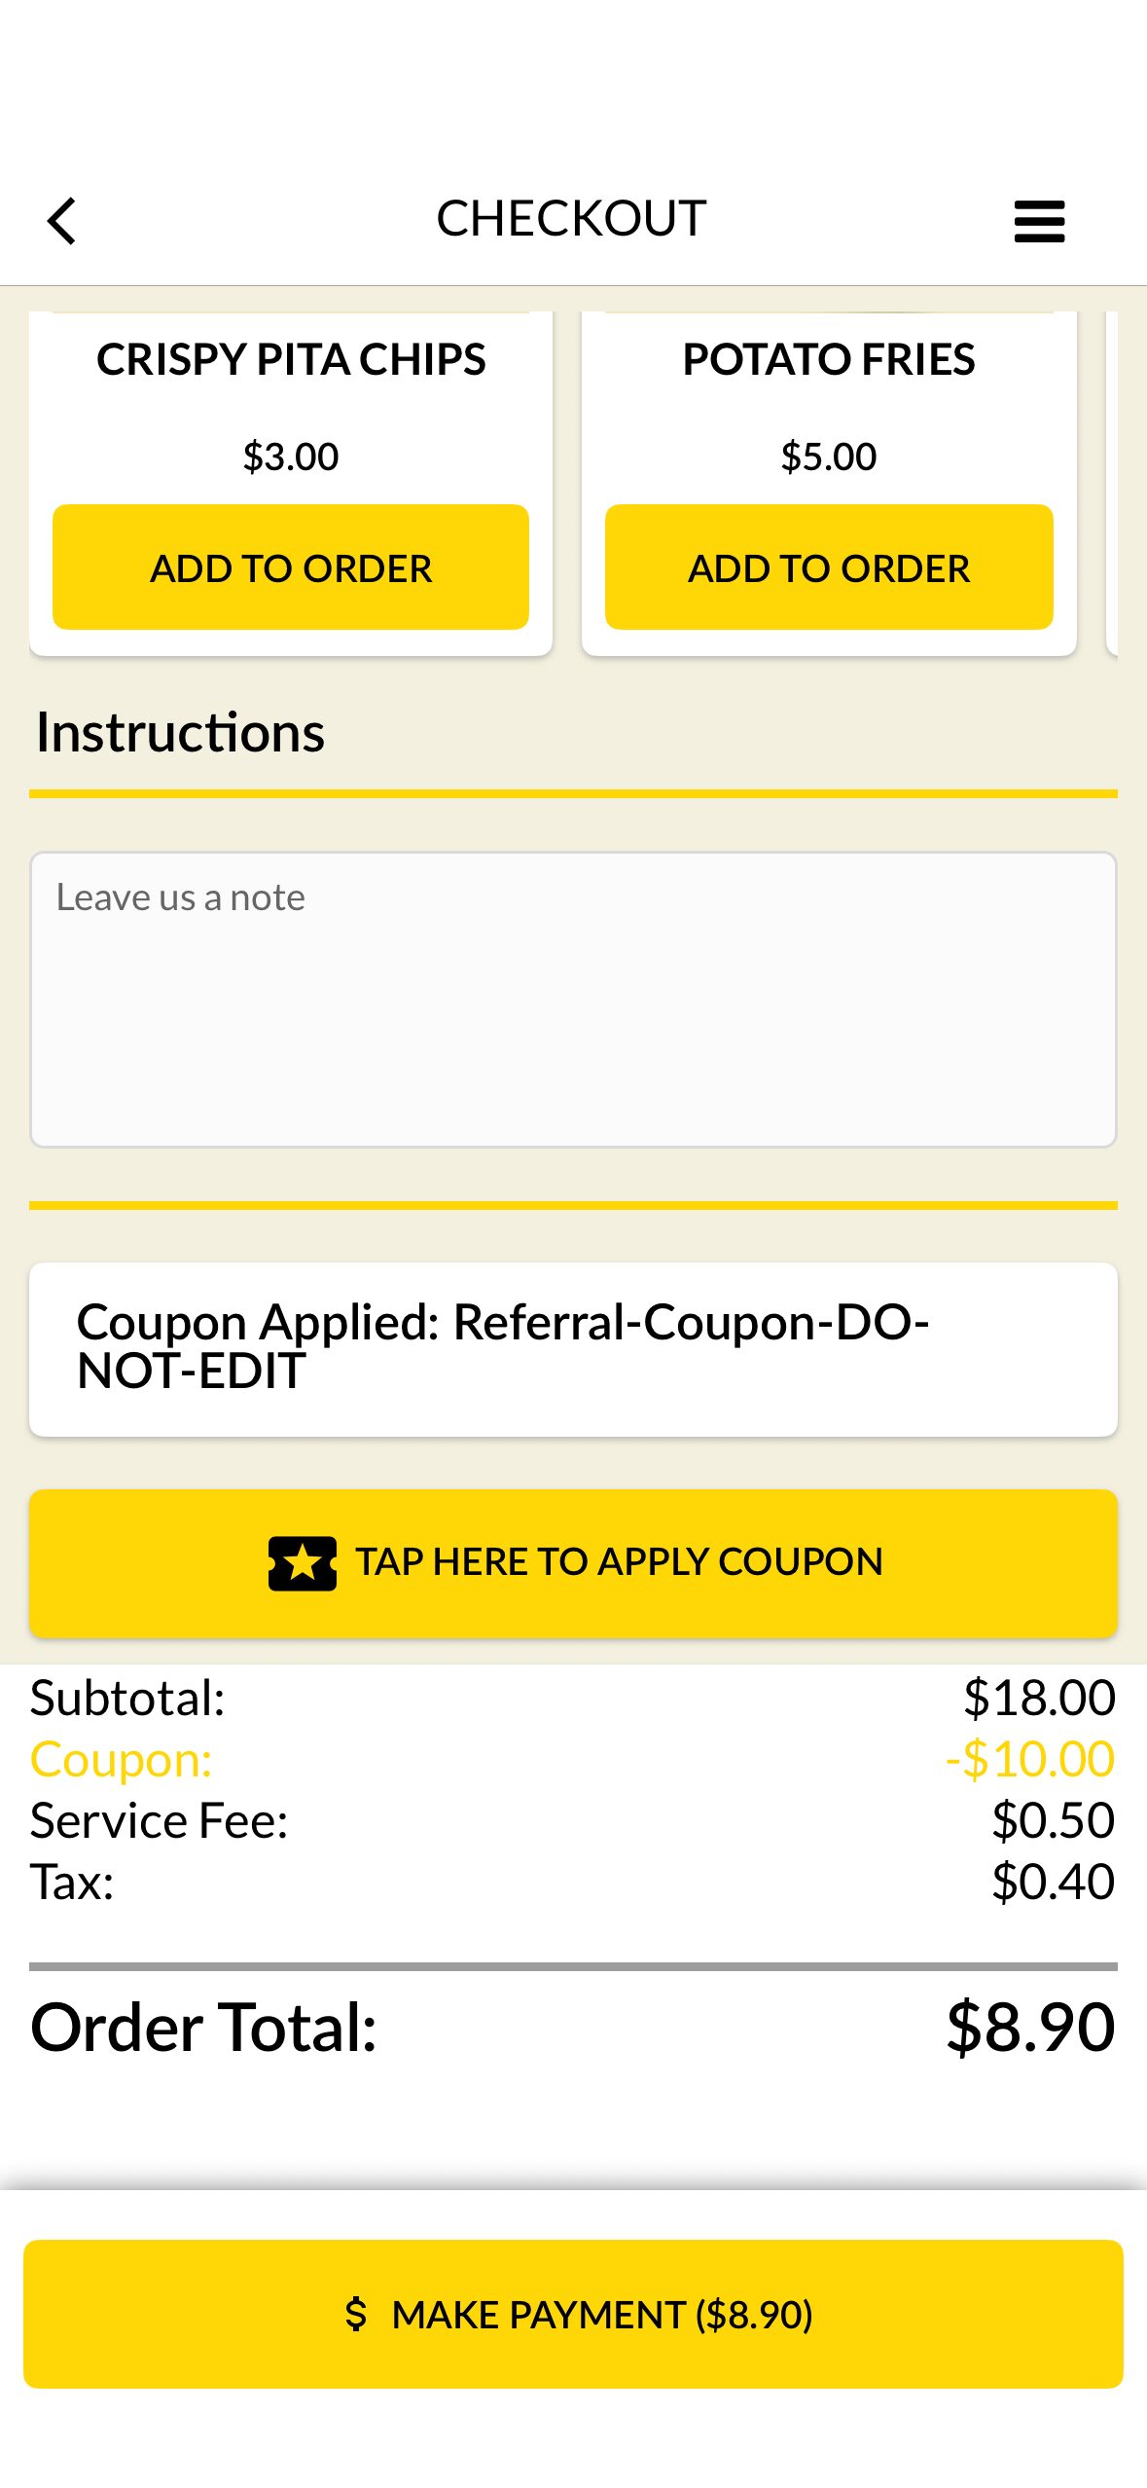The height and width of the screenshot is (2488, 1147).
Task: Tap the Checkout header title
Action: pyautogui.click(x=571, y=219)
